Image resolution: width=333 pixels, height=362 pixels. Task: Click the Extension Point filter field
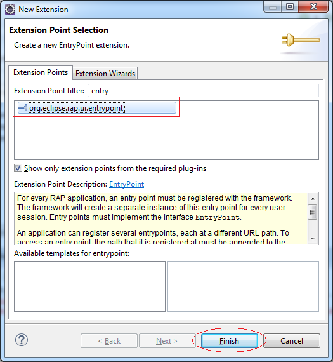click(x=203, y=91)
